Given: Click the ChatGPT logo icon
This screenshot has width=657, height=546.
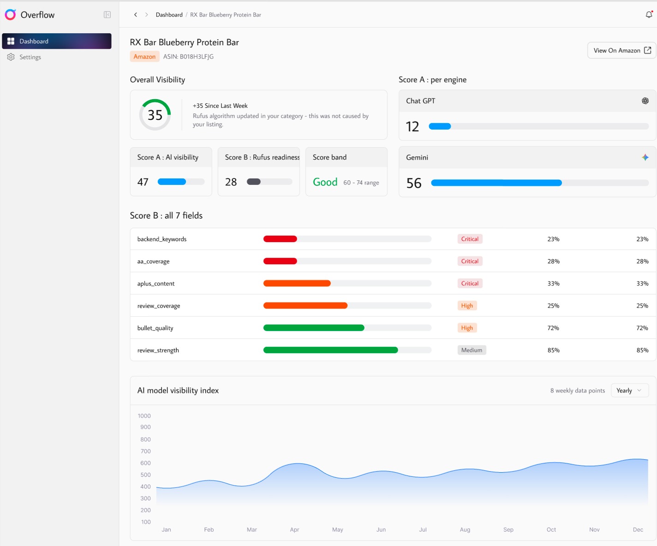Looking at the screenshot, I should [x=645, y=101].
